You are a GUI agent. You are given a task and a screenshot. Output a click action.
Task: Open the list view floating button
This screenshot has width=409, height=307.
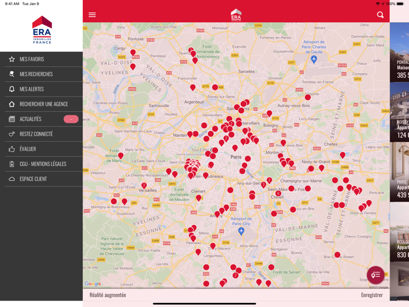(376, 275)
